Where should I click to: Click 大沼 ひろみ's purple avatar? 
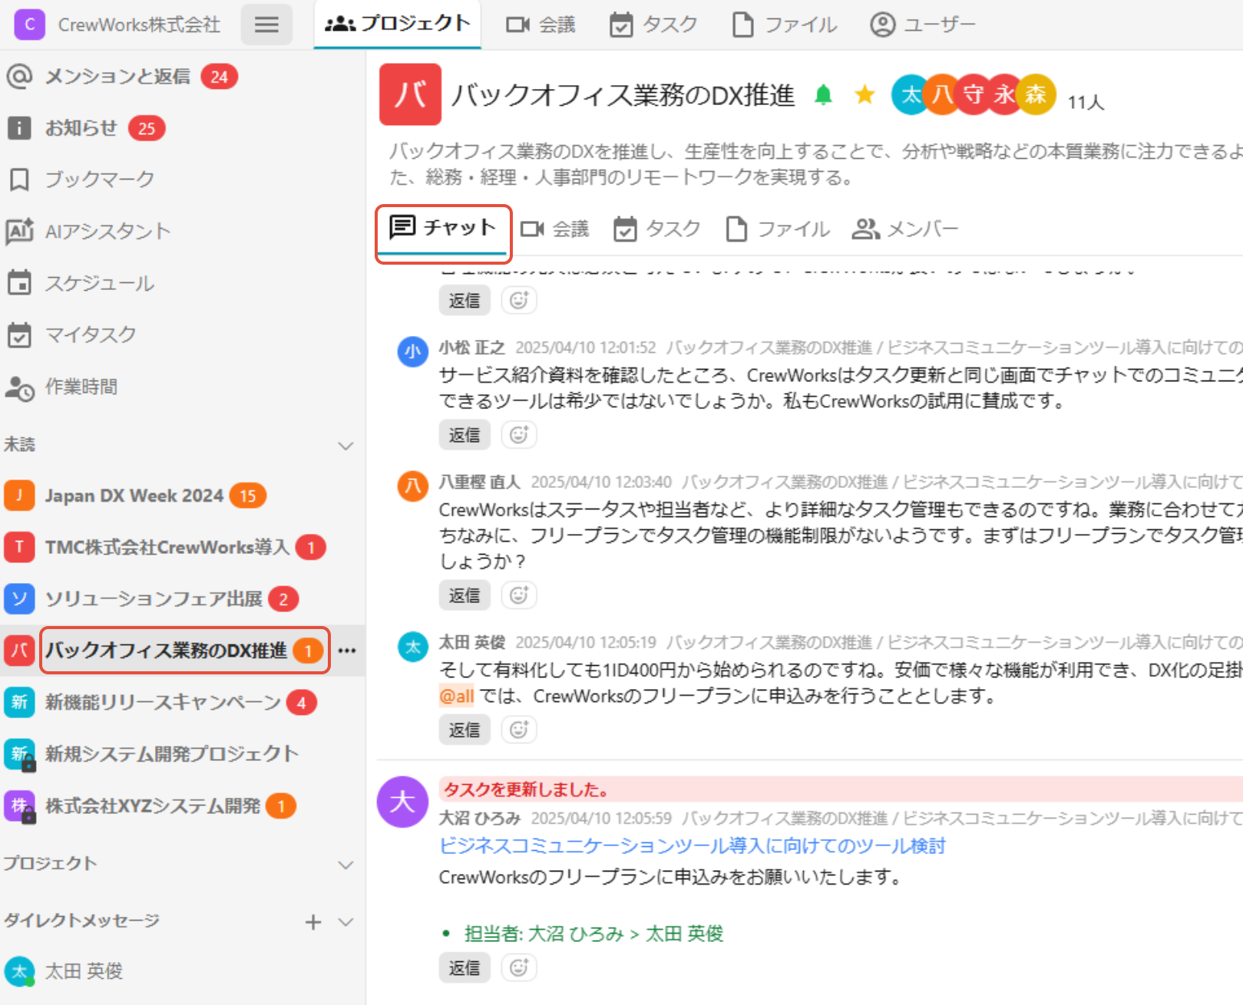pyautogui.click(x=402, y=802)
